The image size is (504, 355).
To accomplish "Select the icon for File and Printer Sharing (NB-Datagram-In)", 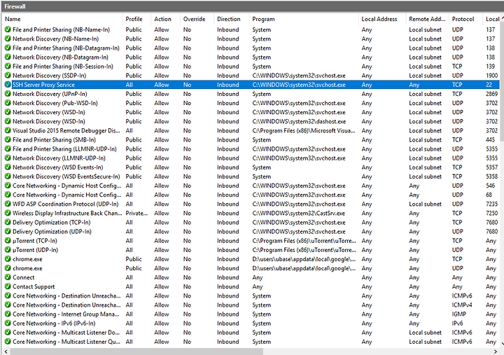I will 8,48.
